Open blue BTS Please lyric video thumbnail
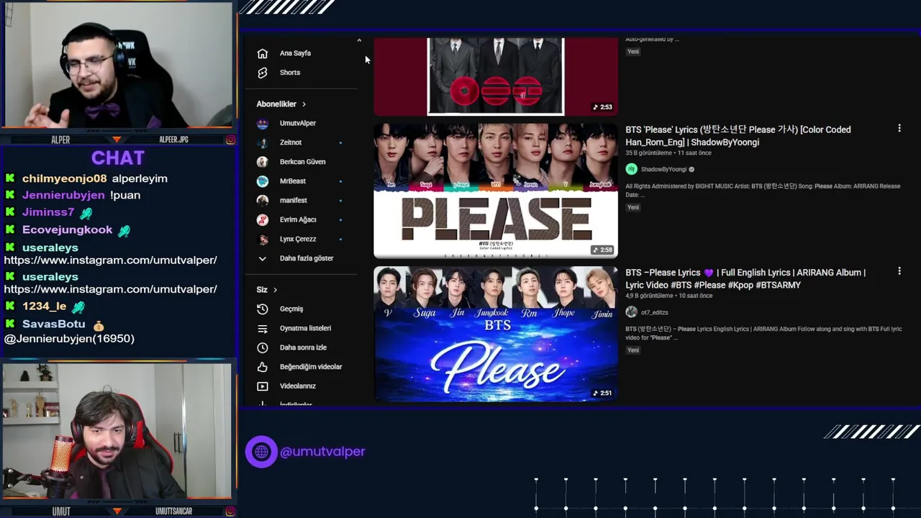This screenshot has height=518, width=921. pyautogui.click(x=496, y=334)
